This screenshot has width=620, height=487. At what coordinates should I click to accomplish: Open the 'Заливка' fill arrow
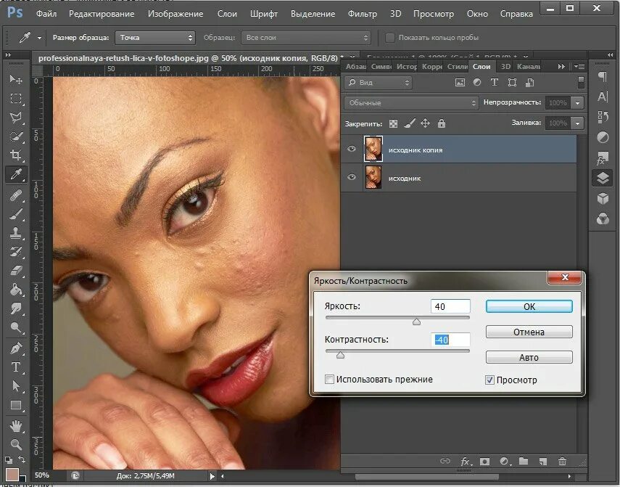[x=578, y=123]
